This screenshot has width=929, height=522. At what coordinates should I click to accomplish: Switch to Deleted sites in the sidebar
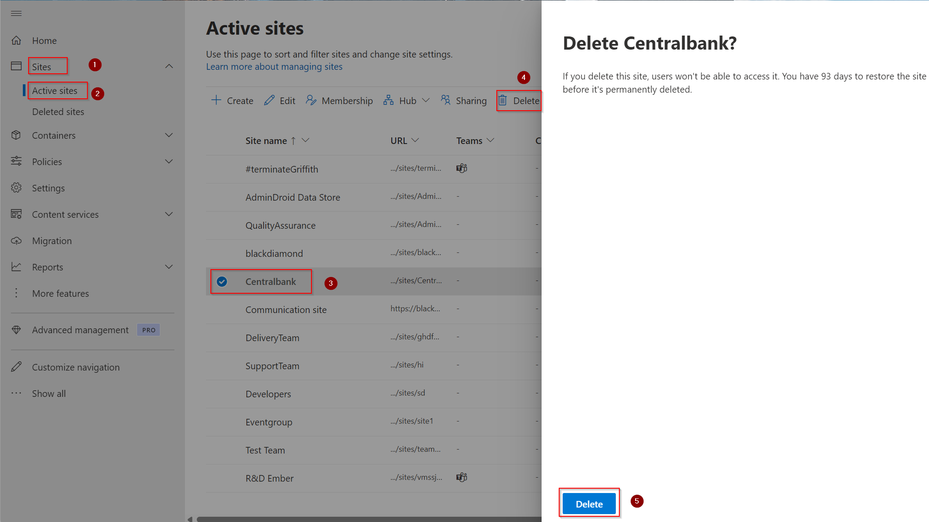(58, 112)
